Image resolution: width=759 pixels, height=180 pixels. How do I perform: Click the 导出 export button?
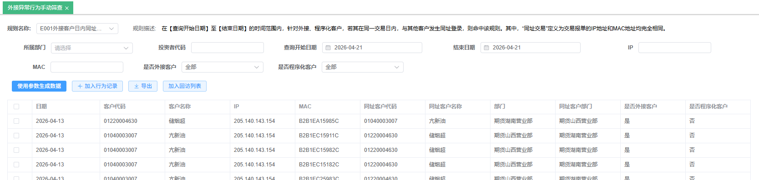(143, 86)
